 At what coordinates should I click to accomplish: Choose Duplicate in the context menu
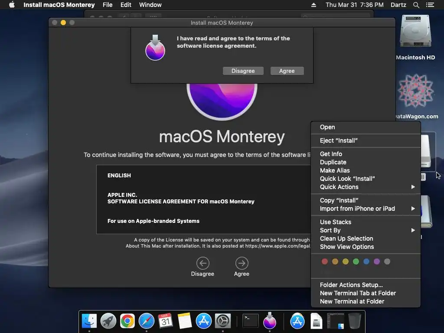(366, 162)
